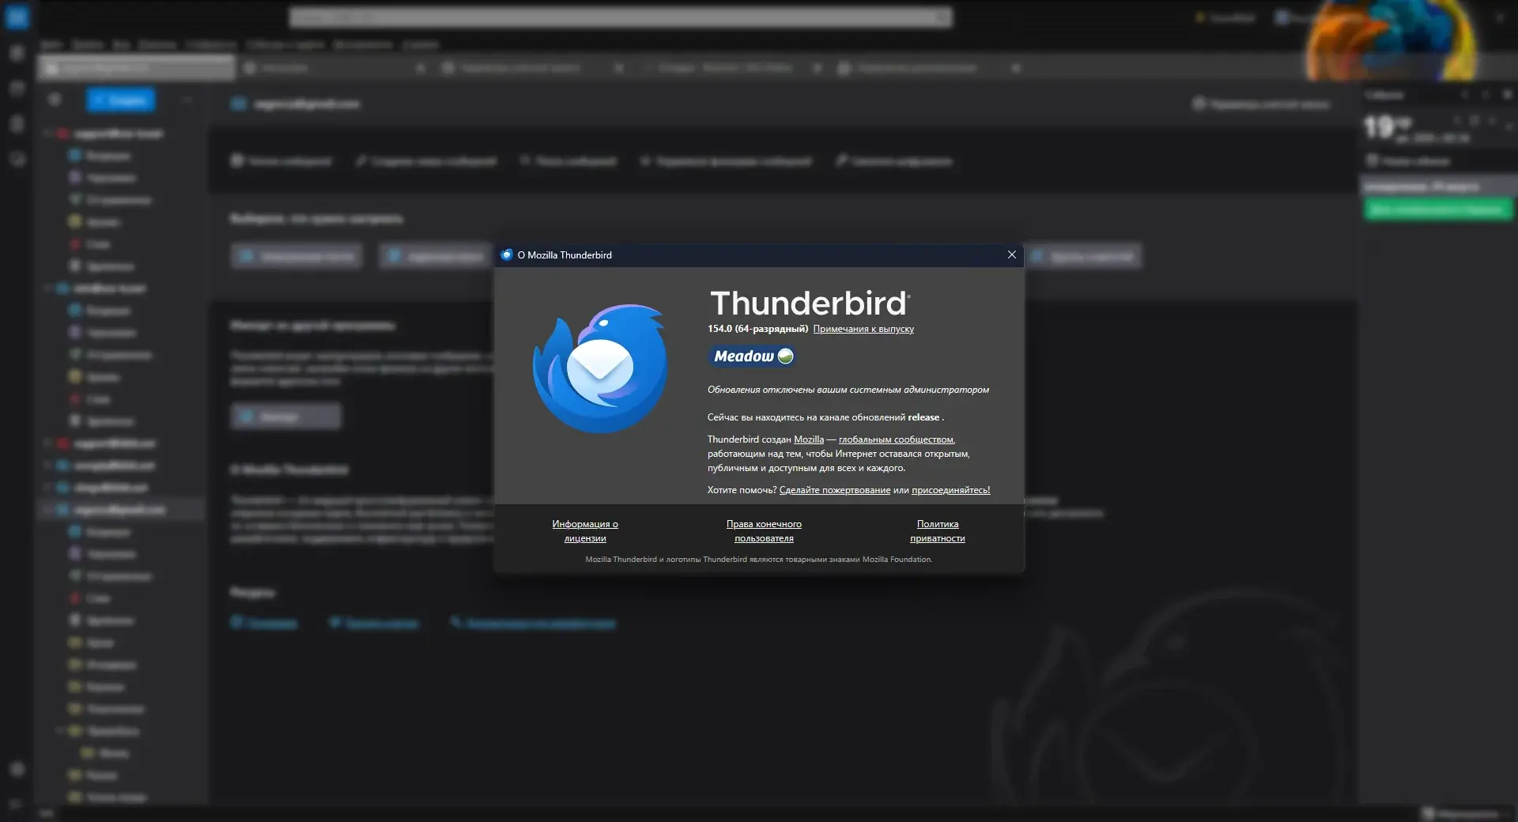Open Права конечного пользователя link
The height and width of the screenshot is (822, 1518).
[x=764, y=531]
